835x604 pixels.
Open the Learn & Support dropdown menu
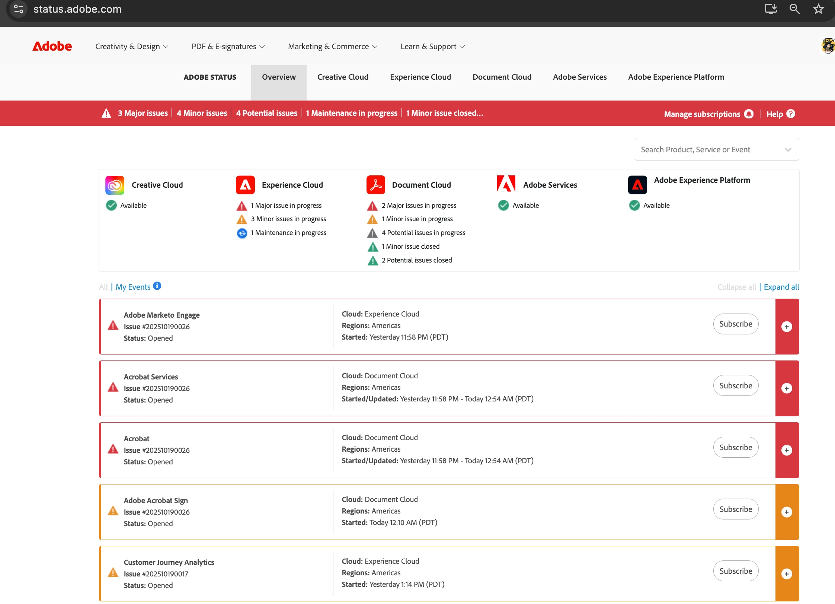(x=432, y=47)
